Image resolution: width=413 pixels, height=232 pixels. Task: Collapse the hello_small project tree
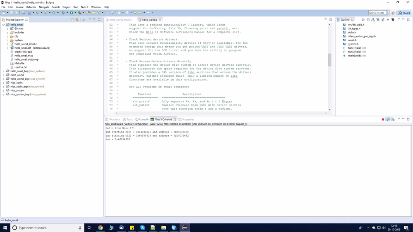click(x=3, y=25)
